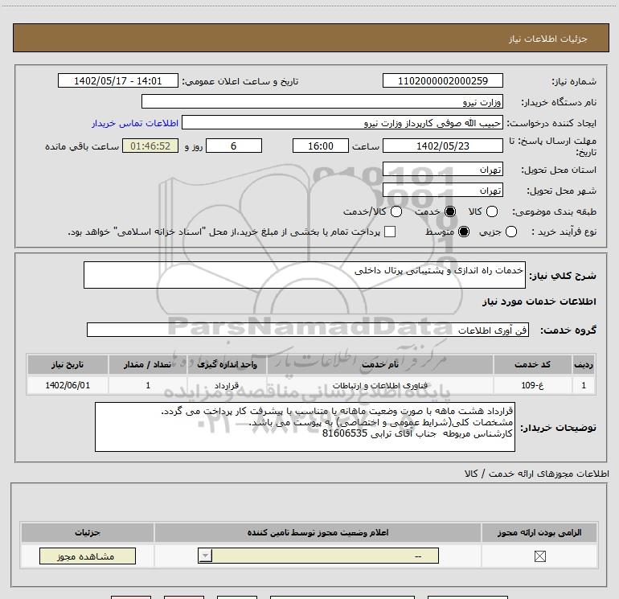This screenshot has width=619, height=599.
Task: Click the نام خدمت column header
Action: click(x=379, y=364)
